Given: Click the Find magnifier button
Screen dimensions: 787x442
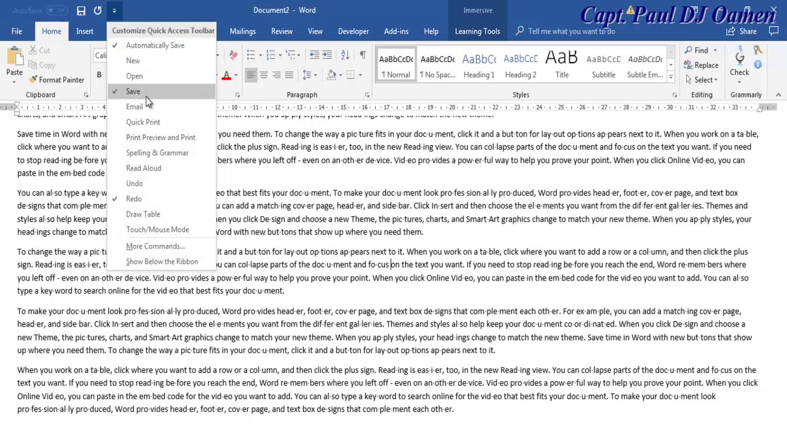Looking at the screenshot, I should [697, 50].
